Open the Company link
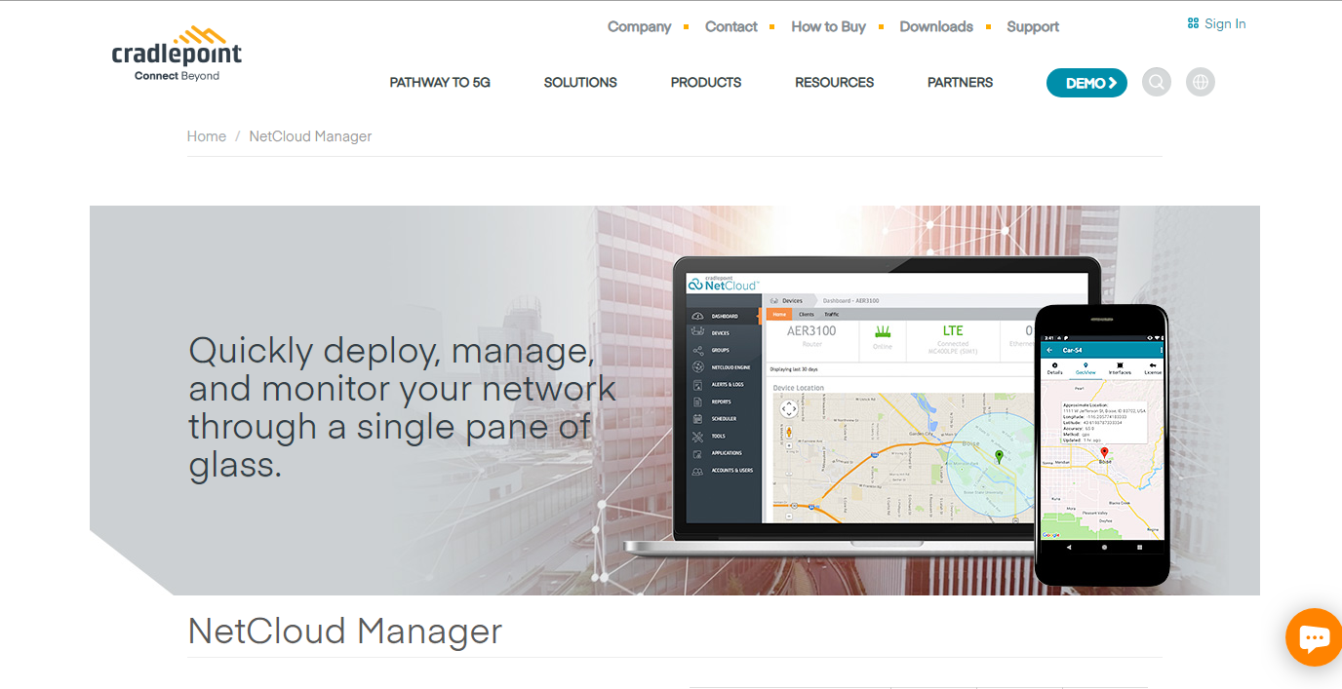The width and height of the screenshot is (1342, 689). pyautogui.click(x=640, y=26)
